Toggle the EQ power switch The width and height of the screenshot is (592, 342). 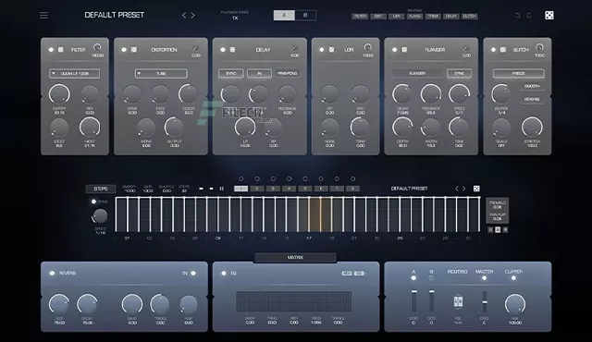(224, 274)
